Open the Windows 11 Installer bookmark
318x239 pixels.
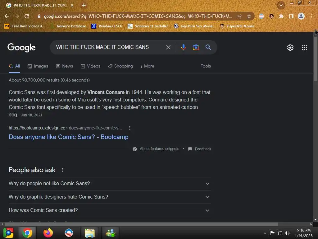tap(148, 26)
